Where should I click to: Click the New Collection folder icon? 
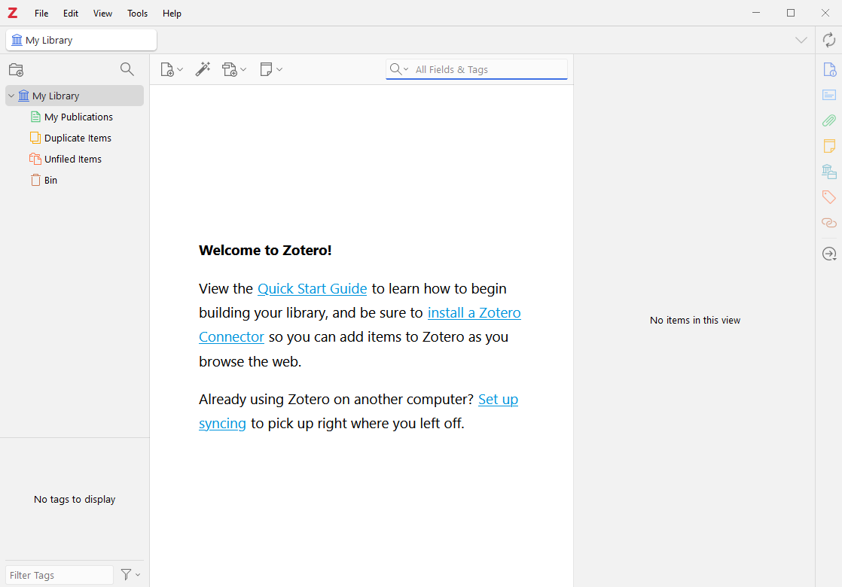point(16,70)
